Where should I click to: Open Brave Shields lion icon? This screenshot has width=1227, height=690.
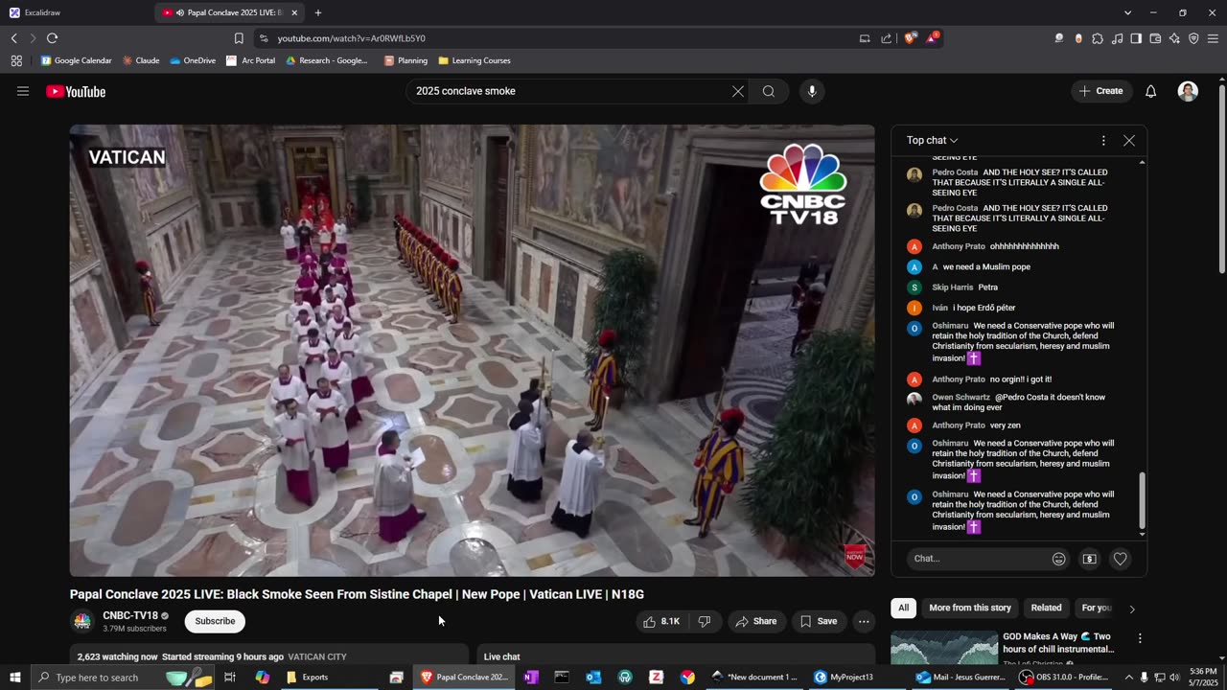(x=910, y=38)
